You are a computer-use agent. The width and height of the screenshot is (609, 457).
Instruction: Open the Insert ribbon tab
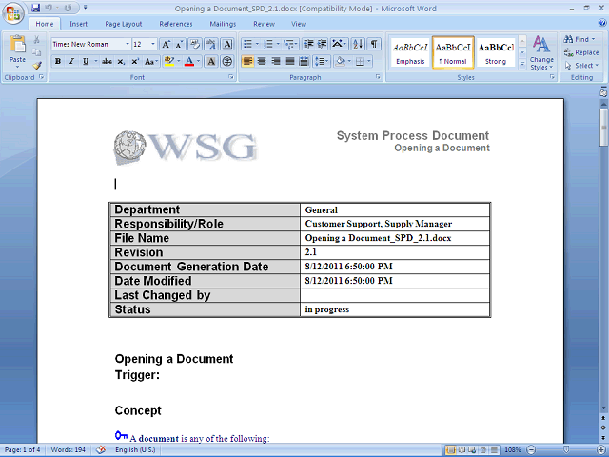pyautogui.click(x=78, y=24)
